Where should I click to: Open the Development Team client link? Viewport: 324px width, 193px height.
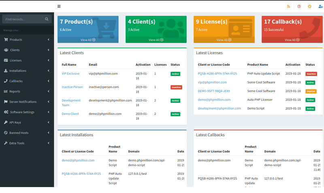(x=71, y=103)
